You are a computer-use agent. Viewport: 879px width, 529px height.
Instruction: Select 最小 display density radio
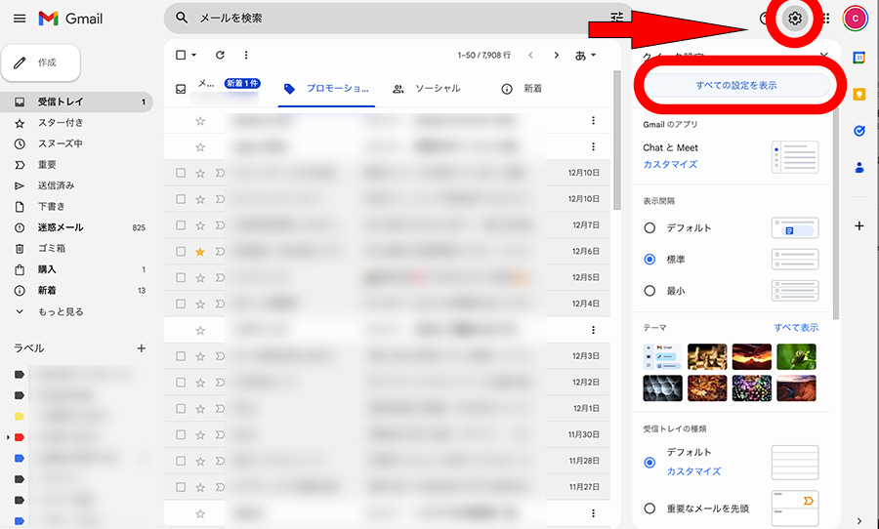[x=649, y=291]
